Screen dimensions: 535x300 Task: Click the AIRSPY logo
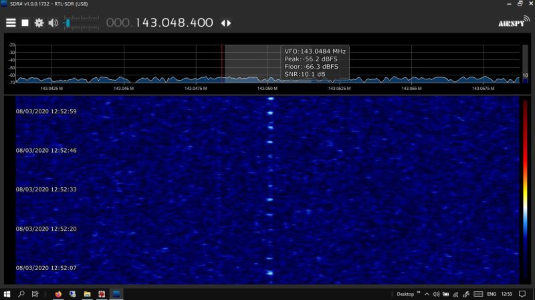(514, 22)
